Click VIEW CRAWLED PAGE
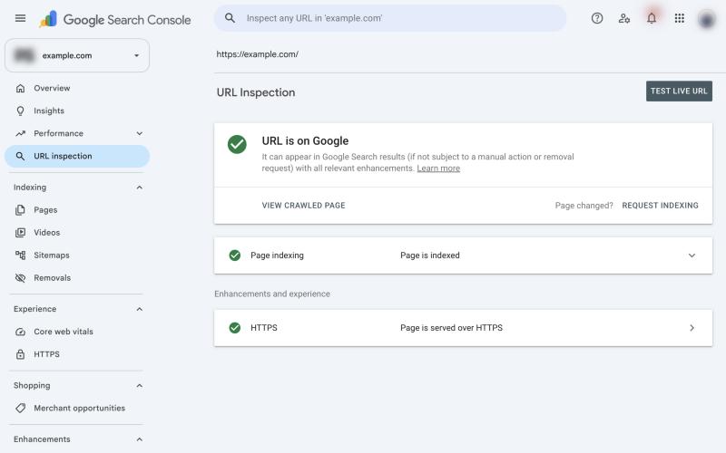 (303, 206)
